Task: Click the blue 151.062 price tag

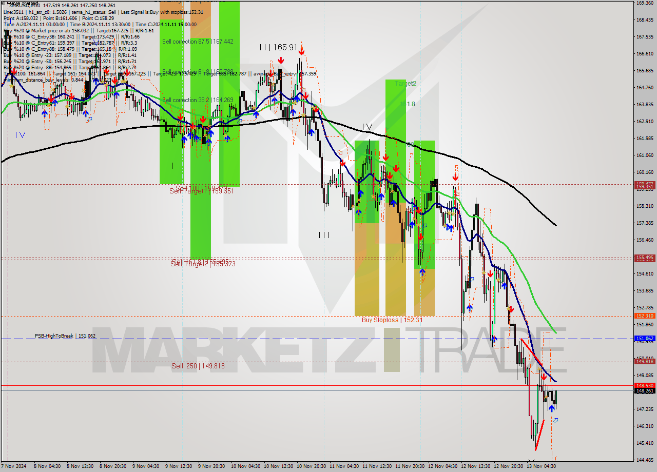Action: [x=645, y=339]
